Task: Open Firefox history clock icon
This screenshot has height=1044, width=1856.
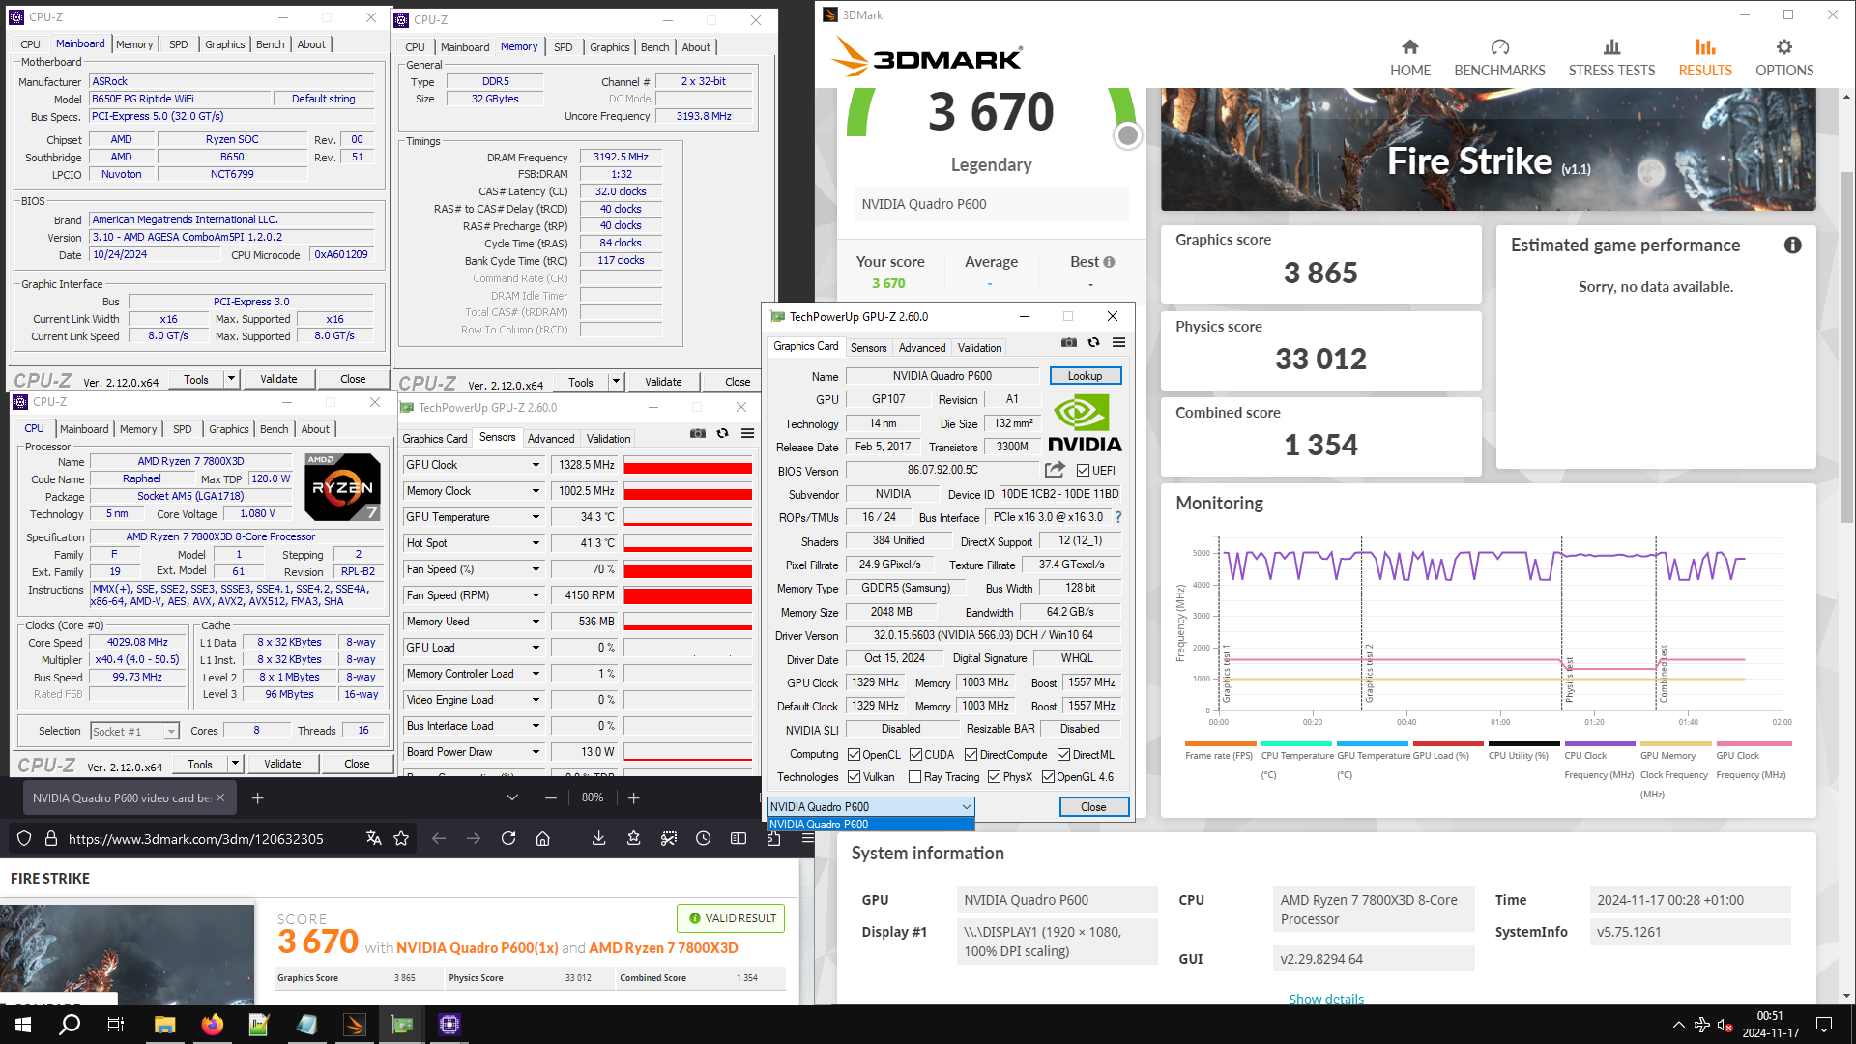Action: point(704,838)
